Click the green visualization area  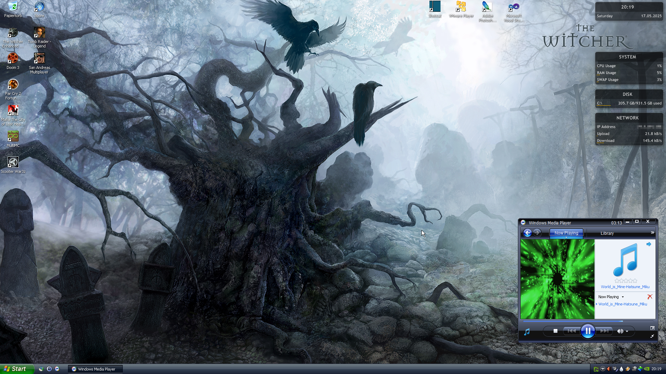coord(557,279)
